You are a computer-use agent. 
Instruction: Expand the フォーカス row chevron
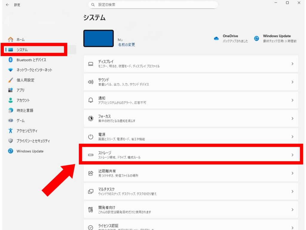292,118
